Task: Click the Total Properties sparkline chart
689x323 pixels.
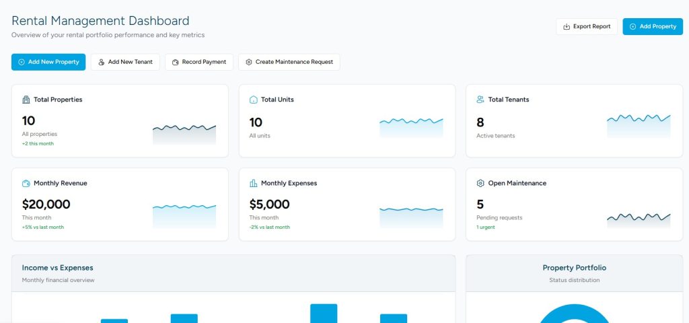Action: tap(184, 133)
